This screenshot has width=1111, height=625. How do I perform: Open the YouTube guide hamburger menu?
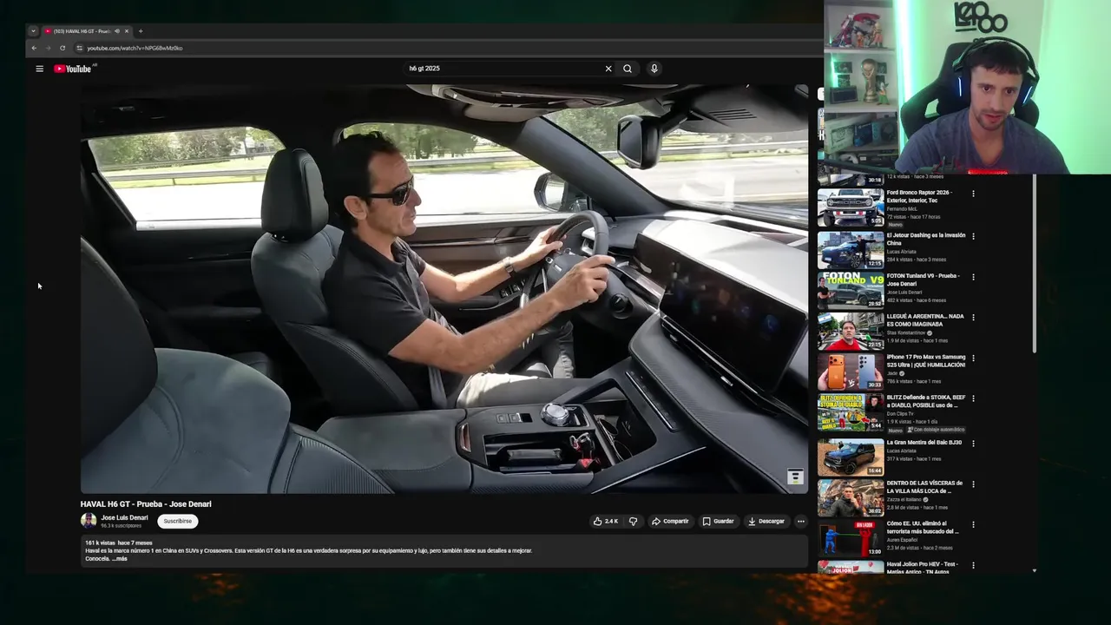click(x=39, y=69)
